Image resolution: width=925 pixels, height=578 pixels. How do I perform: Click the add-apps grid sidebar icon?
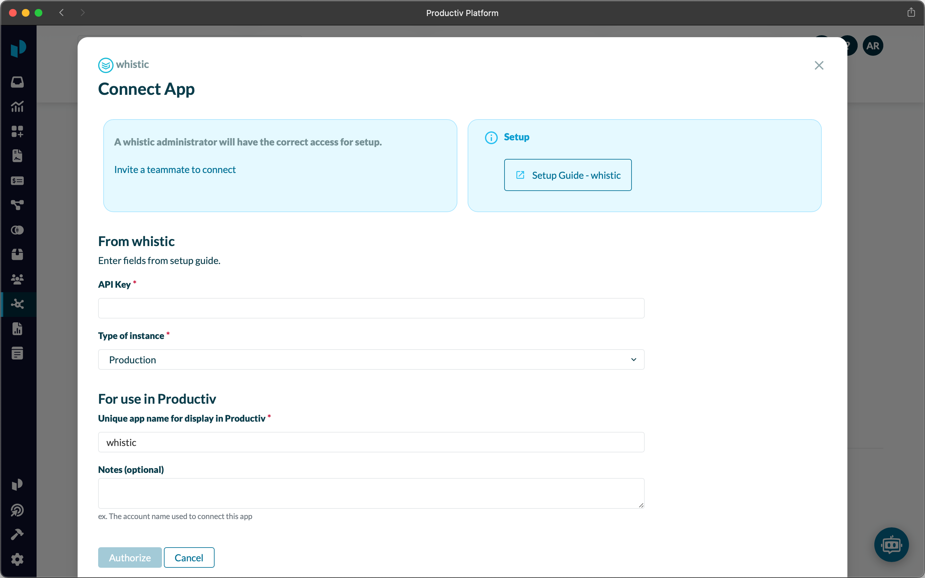pyautogui.click(x=17, y=131)
